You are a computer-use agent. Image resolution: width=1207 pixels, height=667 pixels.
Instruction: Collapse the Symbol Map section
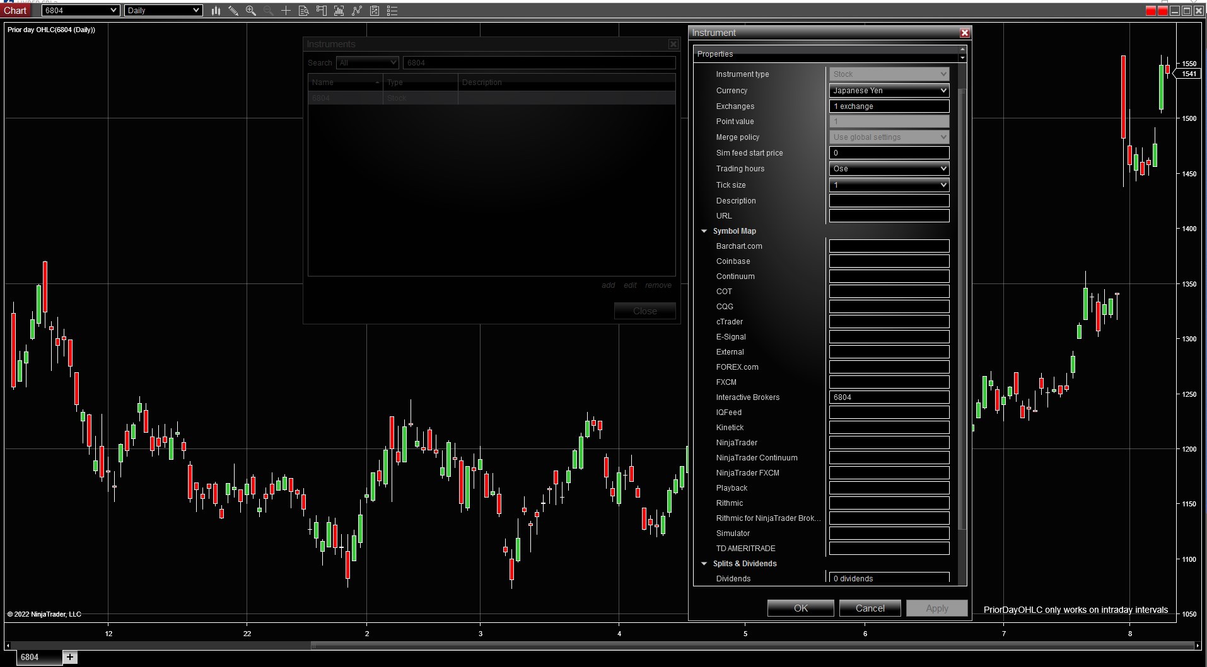[x=704, y=231]
